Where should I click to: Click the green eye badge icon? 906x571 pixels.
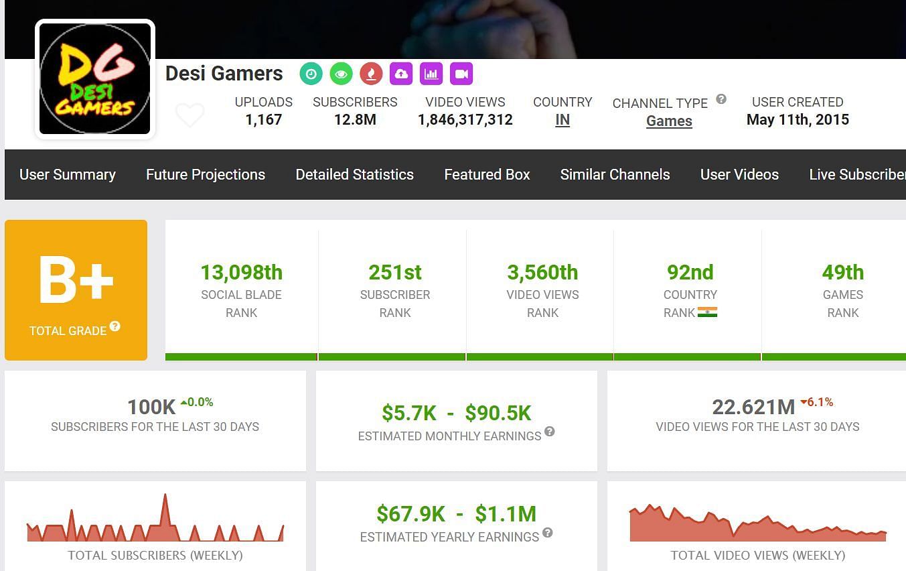(x=341, y=74)
